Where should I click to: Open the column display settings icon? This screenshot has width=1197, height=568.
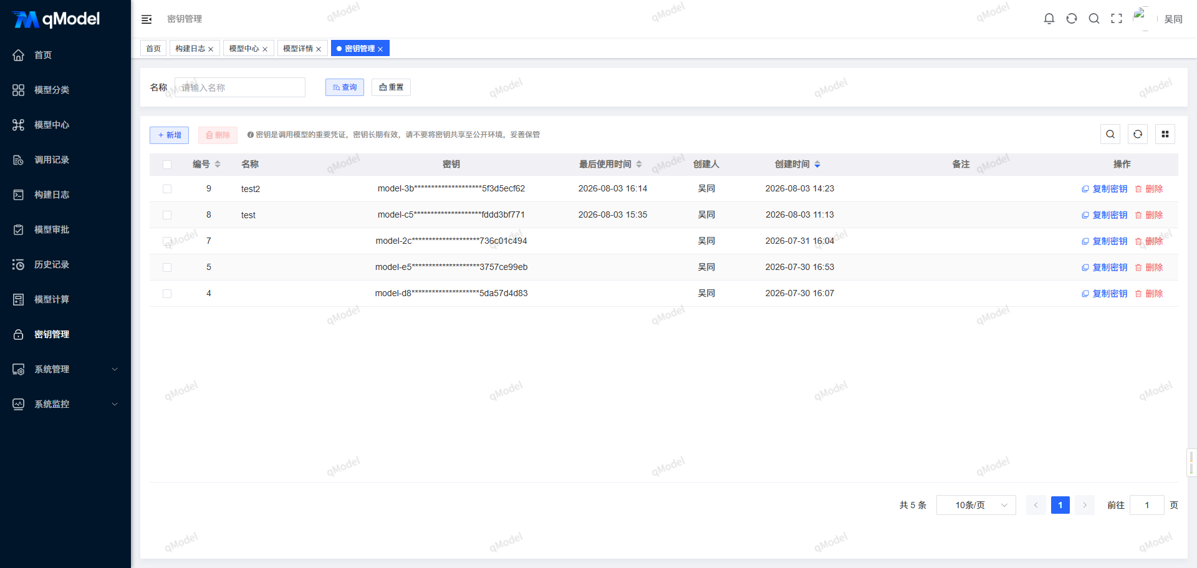coord(1165,134)
